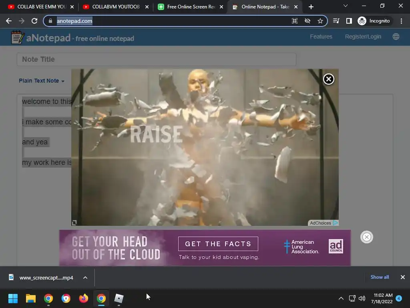Image resolution: width=410 pixels, height=308 pixels.
Task: Click Show all downloads
Action: [380, 277]
